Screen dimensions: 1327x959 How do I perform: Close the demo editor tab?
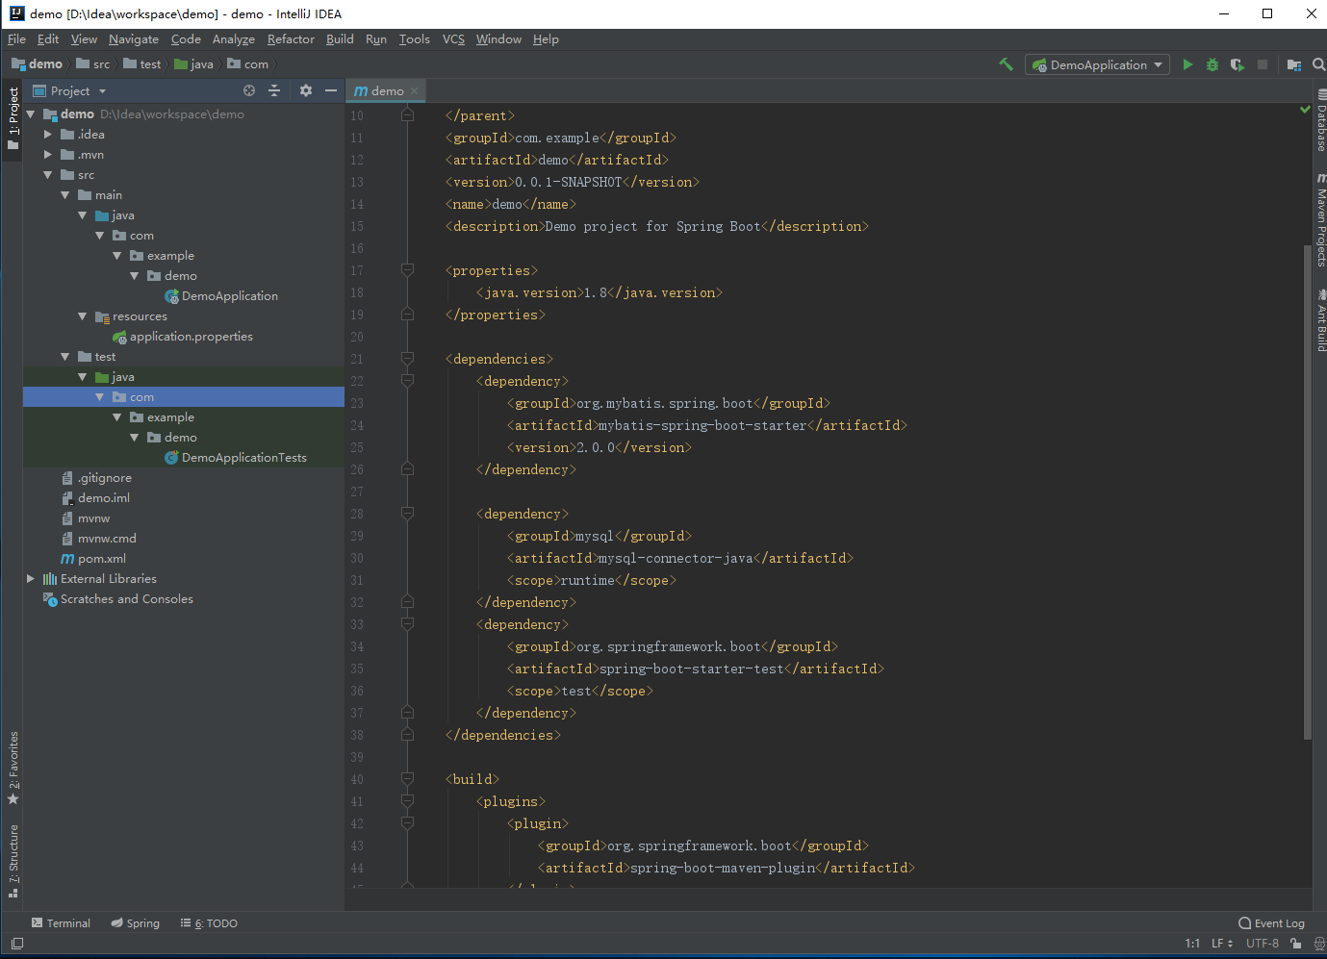[415, 91]
